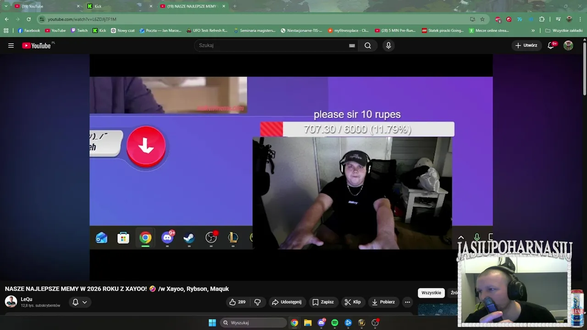Viewport: 587px width, 330px height.
Task: Click the magnifier search button
Action: (368, 45)
